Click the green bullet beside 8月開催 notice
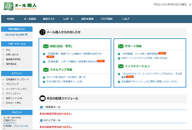The width and height of the screenshot is (192, 130). click(119, 54)
